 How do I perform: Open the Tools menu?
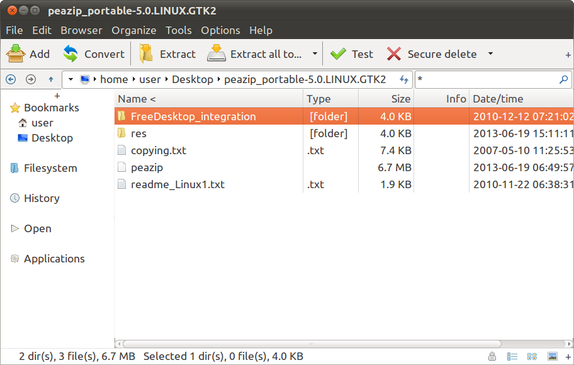(179, 30)
